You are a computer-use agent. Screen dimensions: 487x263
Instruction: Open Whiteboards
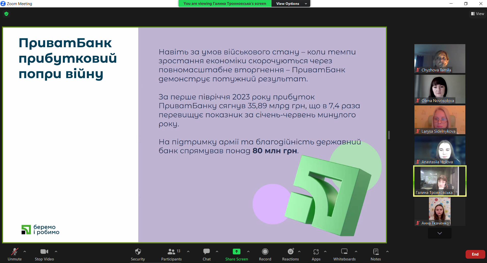point(344,254)
